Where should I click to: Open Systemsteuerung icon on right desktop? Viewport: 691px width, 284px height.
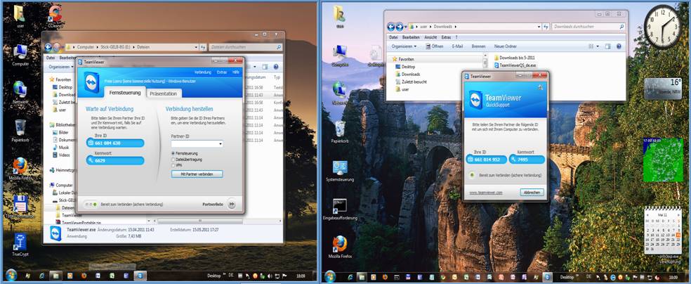tap(340, 172)
